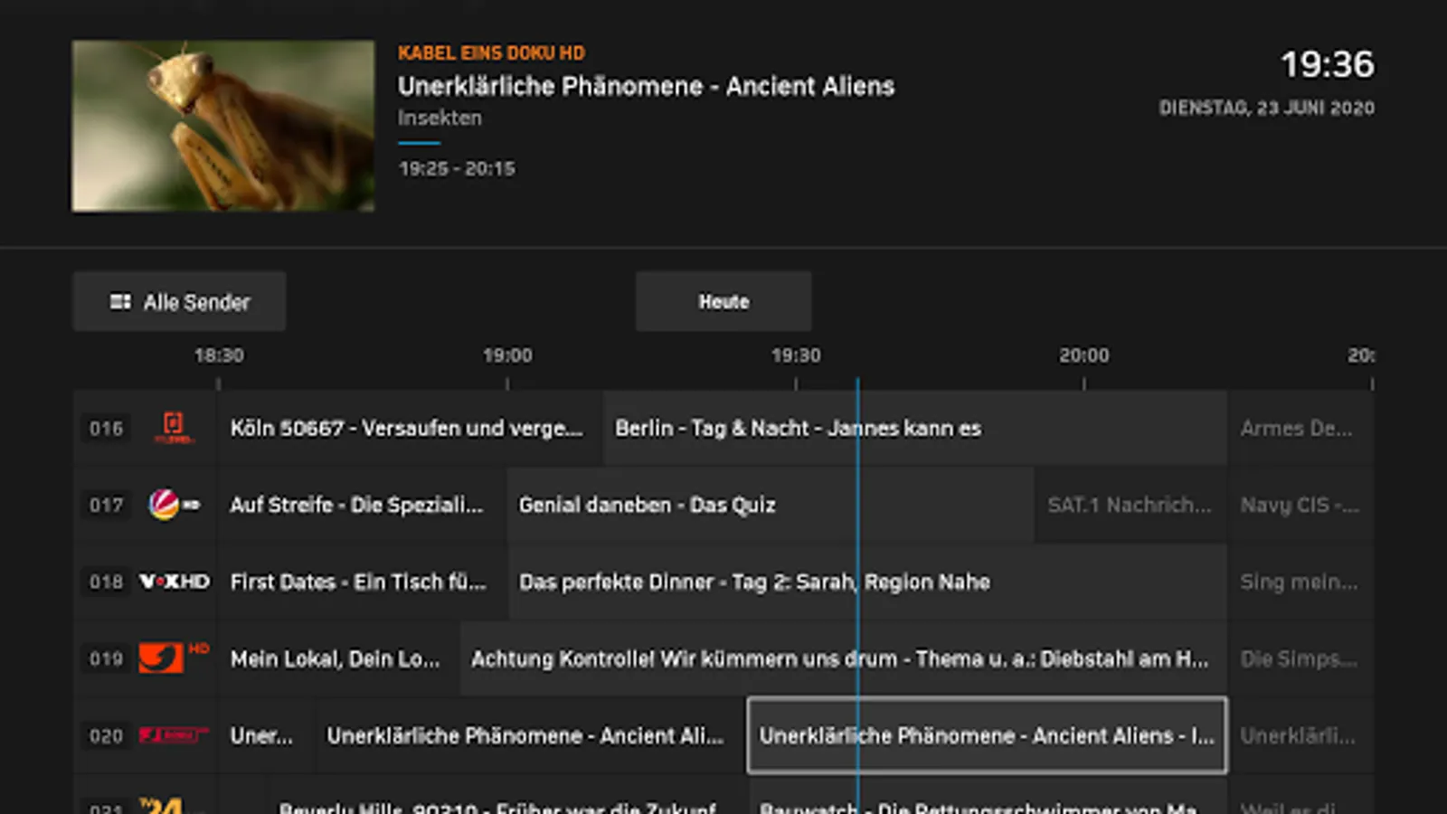Screen dimensions: 1447x814
Task: Open First Dates - Ein Tisch fü... programme
Action: coord(363,582)
